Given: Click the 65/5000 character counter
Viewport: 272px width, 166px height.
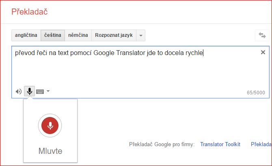Looking at the screenshot, I should 256,92.
